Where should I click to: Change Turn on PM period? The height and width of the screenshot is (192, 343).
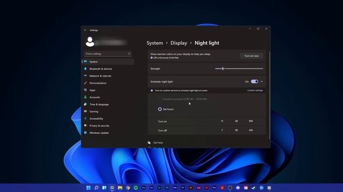click(x=251, y=121)
